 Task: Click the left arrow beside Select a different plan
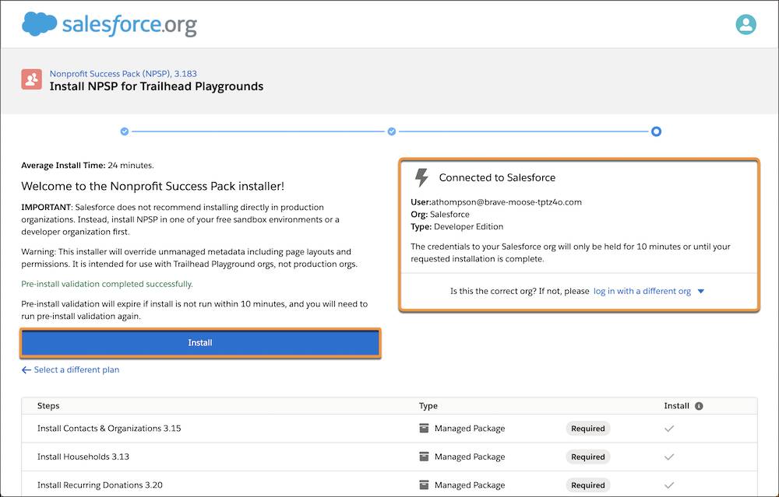[26, 370]
